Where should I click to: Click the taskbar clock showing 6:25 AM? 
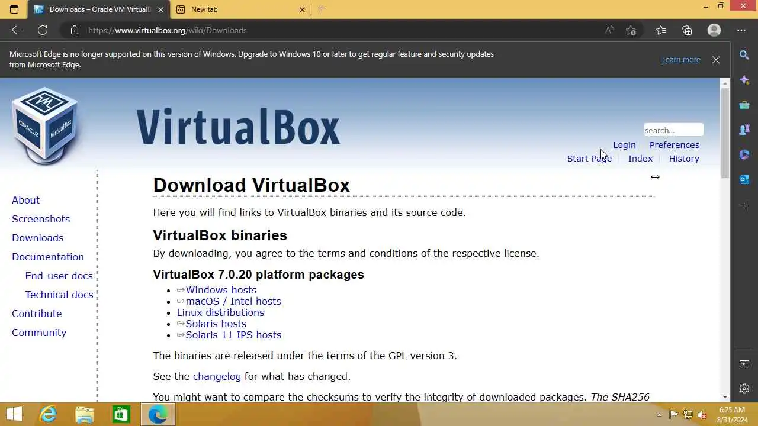point(732,415)
